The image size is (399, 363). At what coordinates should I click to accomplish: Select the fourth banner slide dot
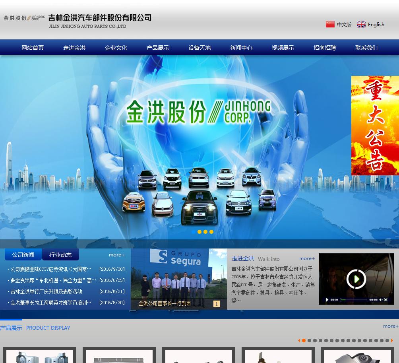pyautogui.click(x=211, y=232)
